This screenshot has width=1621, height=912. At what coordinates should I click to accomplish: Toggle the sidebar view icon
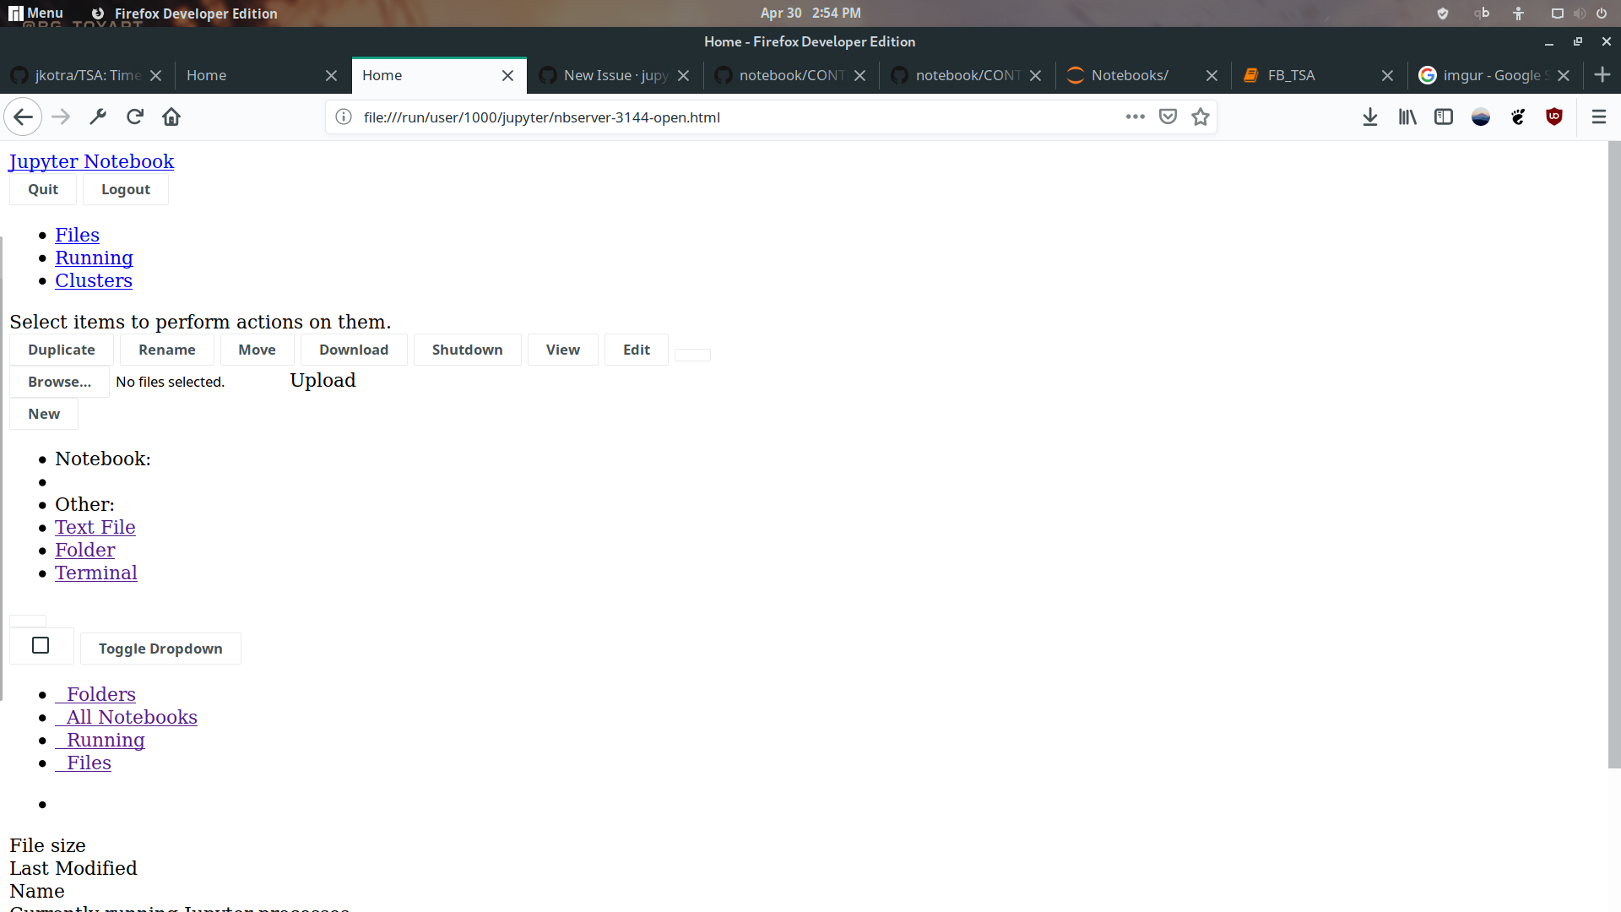point(1444,117)
